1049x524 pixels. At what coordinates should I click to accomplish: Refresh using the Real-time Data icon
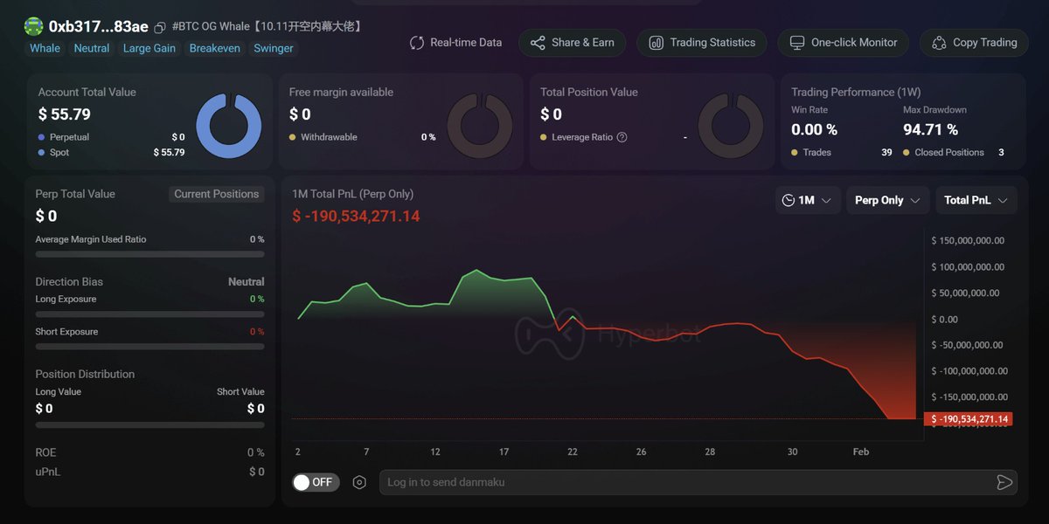coord(417,43)
